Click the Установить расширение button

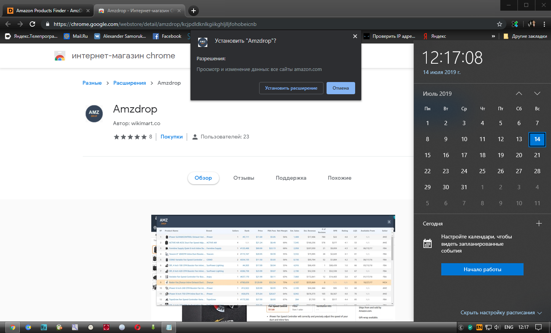tap(291, 88)
